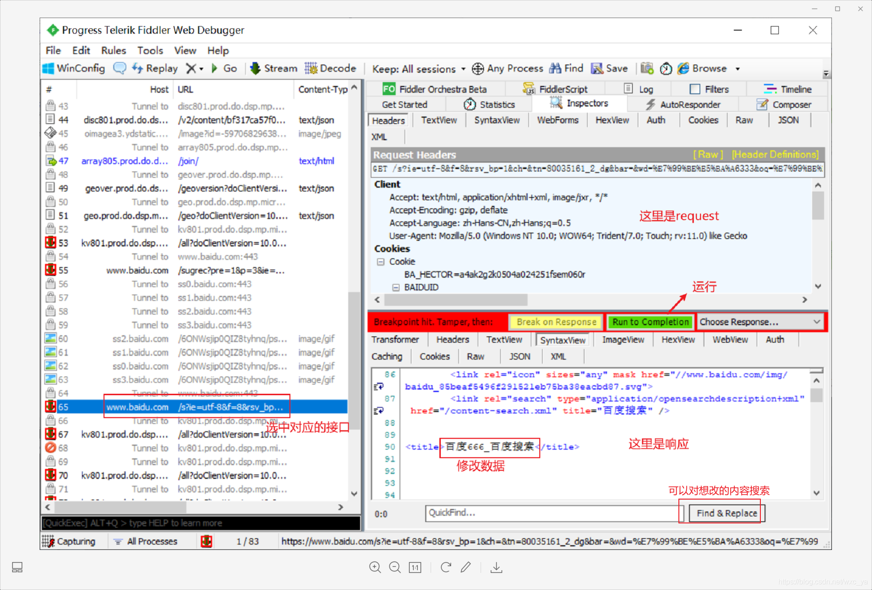Click the comment bubble toolbar icon

point(119,68)
